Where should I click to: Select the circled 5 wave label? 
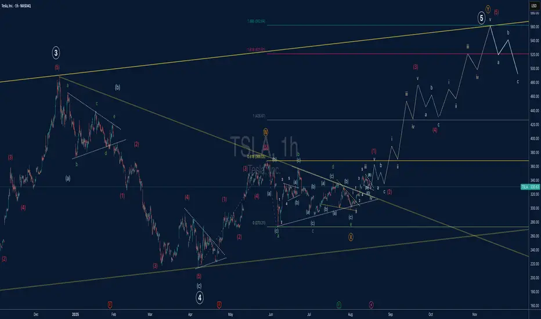(x=481, y=18)
